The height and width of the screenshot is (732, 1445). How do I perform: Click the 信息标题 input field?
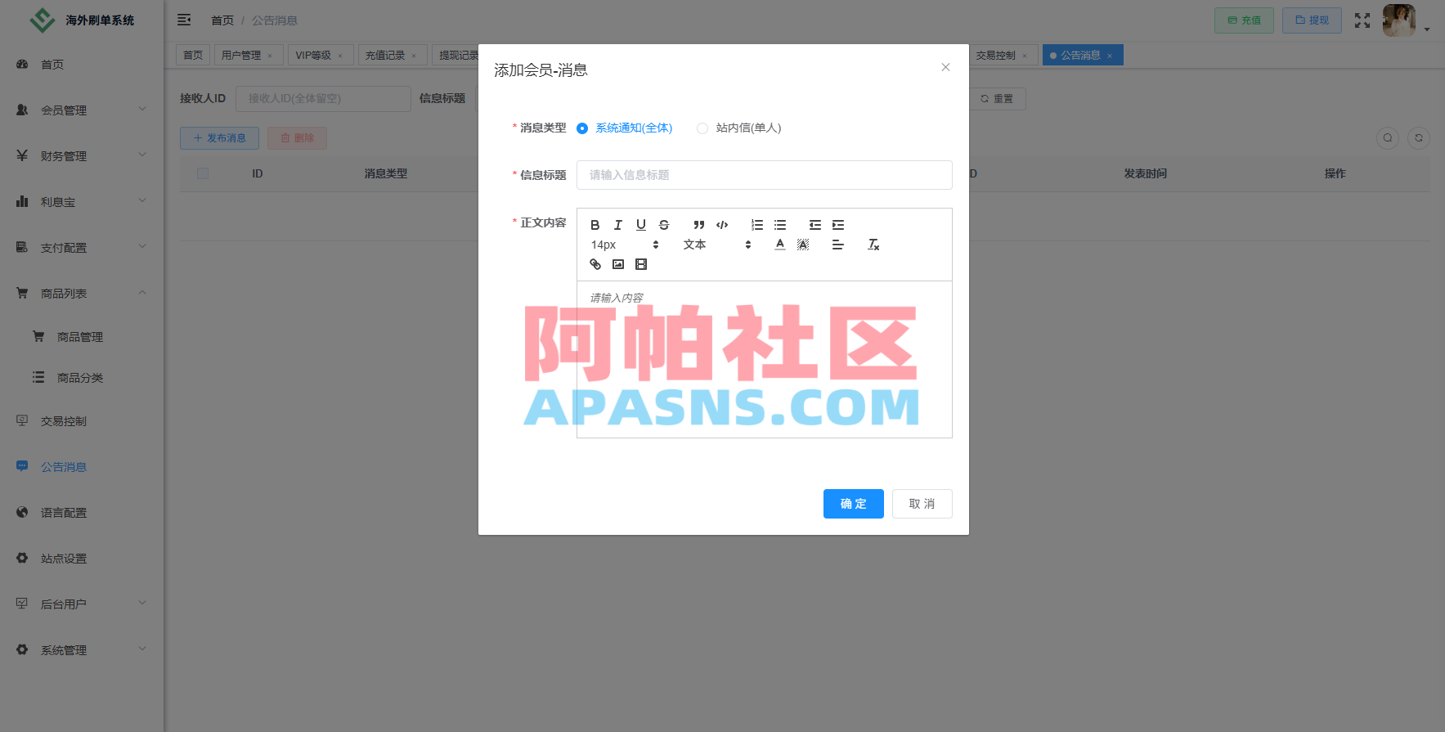(765, 175)
